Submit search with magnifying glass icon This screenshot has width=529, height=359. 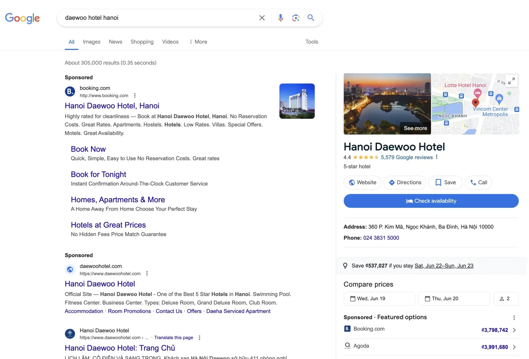(x=311, y=18)
